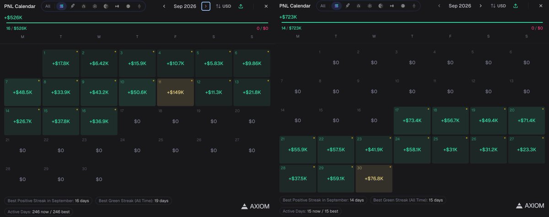Viewport: 549px width, 217px height.
Task: Select the +$48.5K day cell
Action: [x=22, y=92]
